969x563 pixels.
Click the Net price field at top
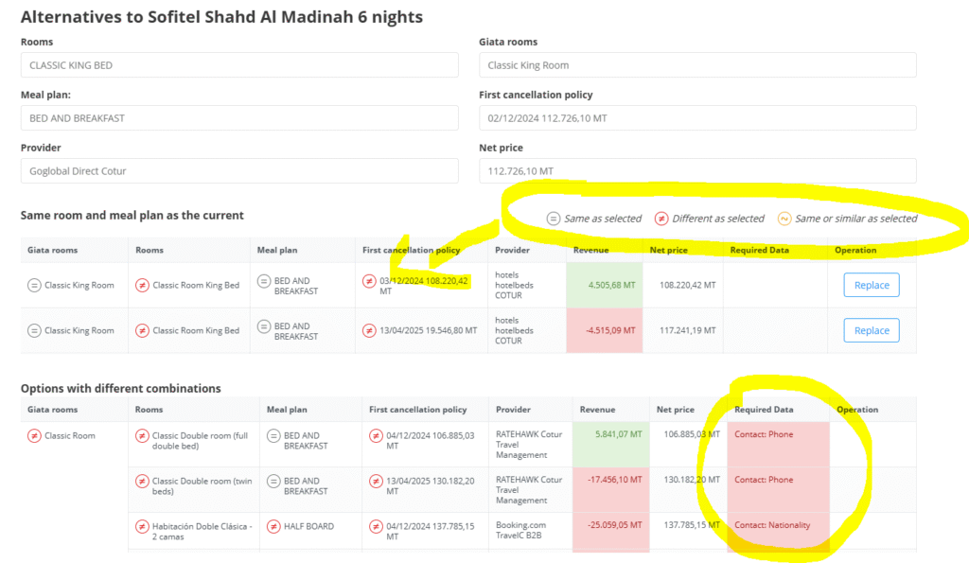(697, 171)
